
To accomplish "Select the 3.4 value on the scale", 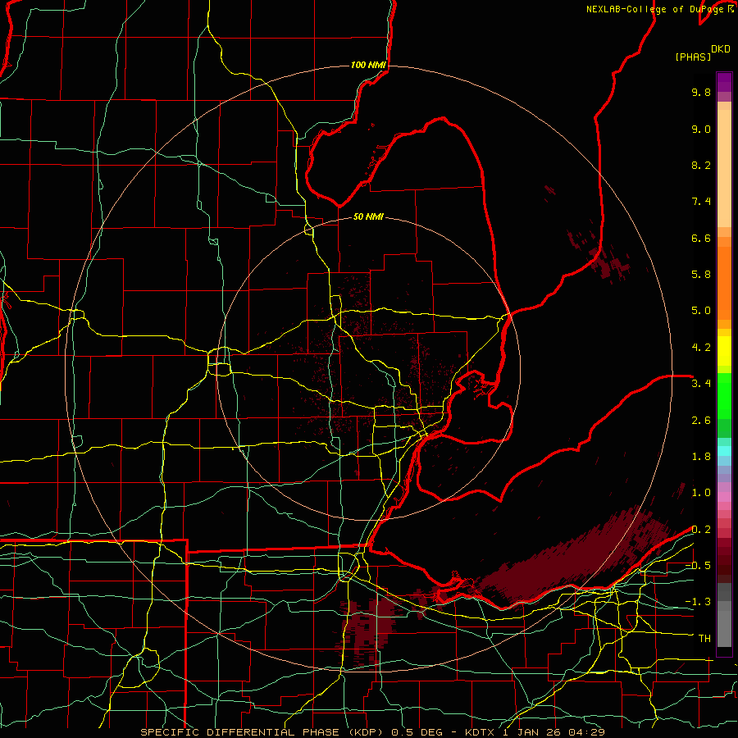I will (x=701, y=384).
